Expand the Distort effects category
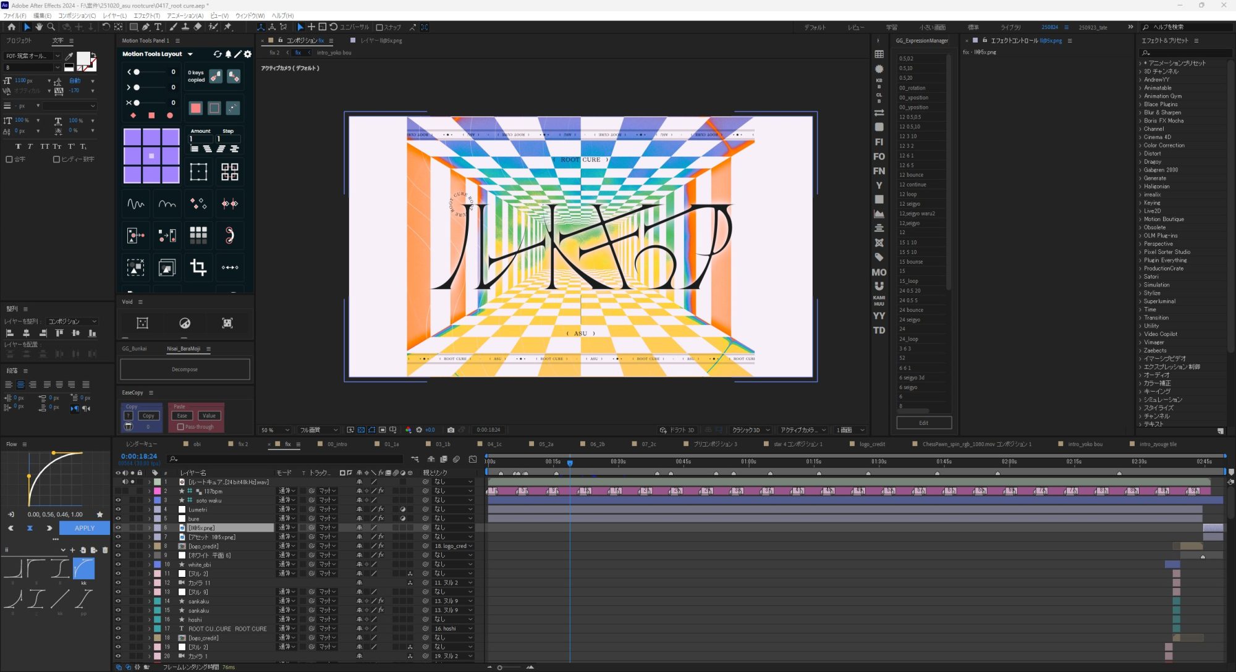This screenshot has height=672, width=1236. point(1140,153)
